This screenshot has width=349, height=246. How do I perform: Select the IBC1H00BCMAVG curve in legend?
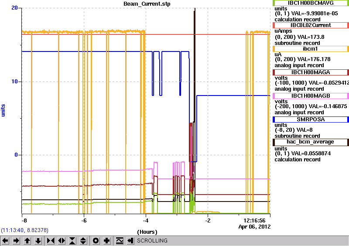point(311,3)
